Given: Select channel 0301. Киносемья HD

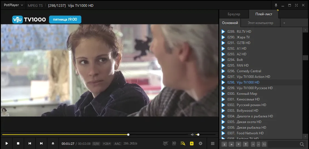Looking at the screenshot, I should (x=261, y=99).
